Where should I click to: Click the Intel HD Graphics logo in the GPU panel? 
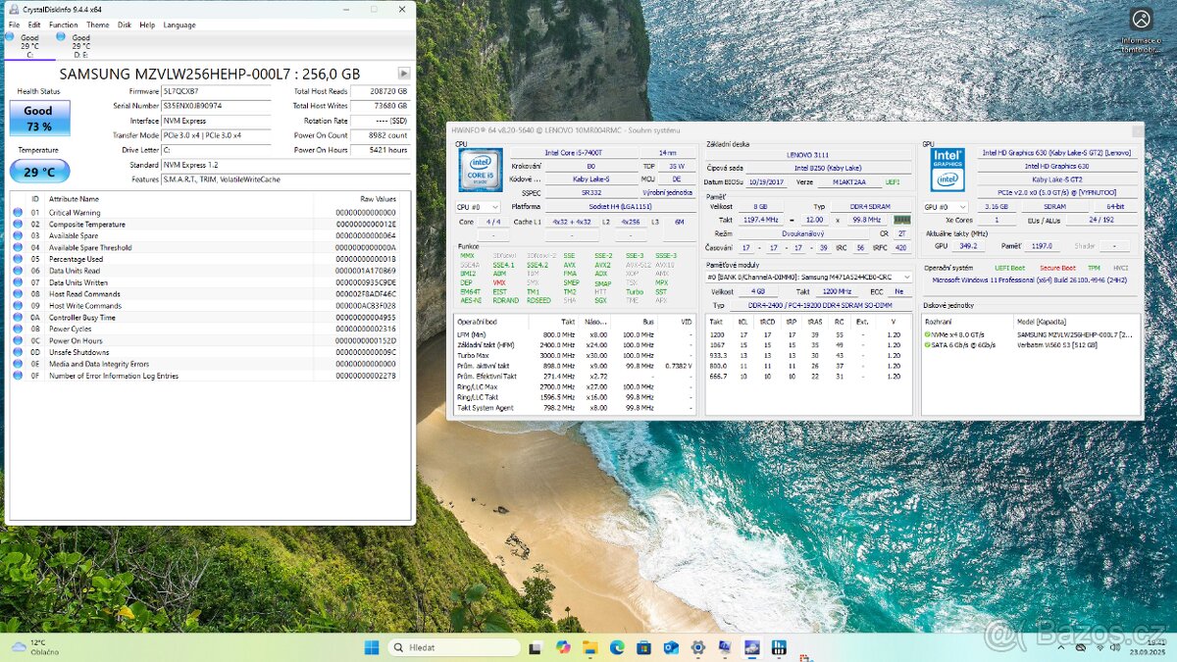click(947, 169)
